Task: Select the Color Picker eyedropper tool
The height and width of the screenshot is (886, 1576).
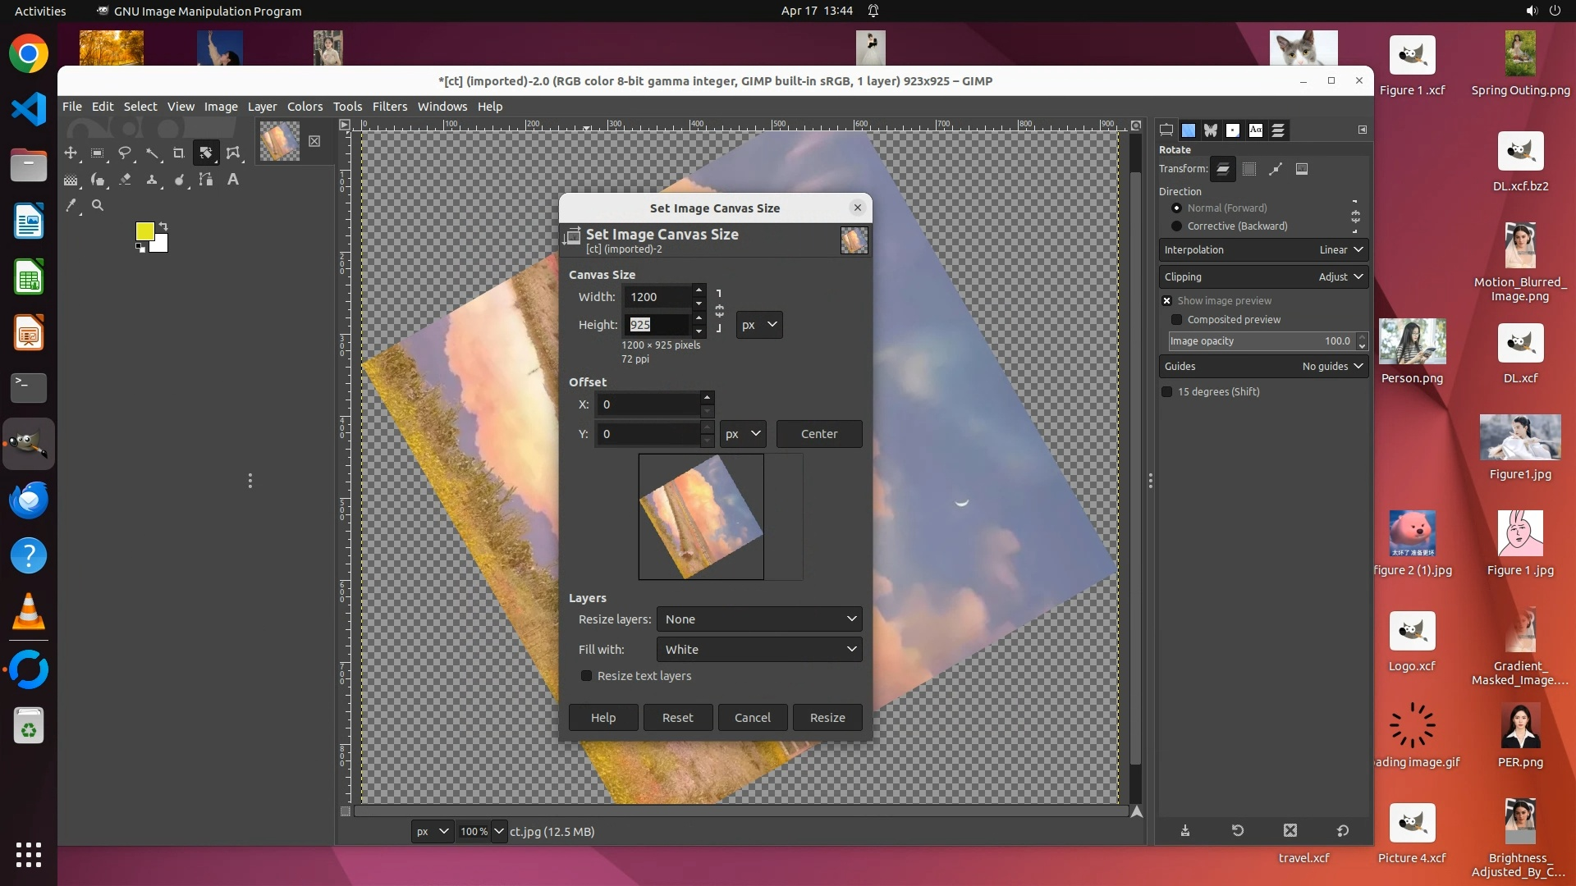Action: pos(71,206)
